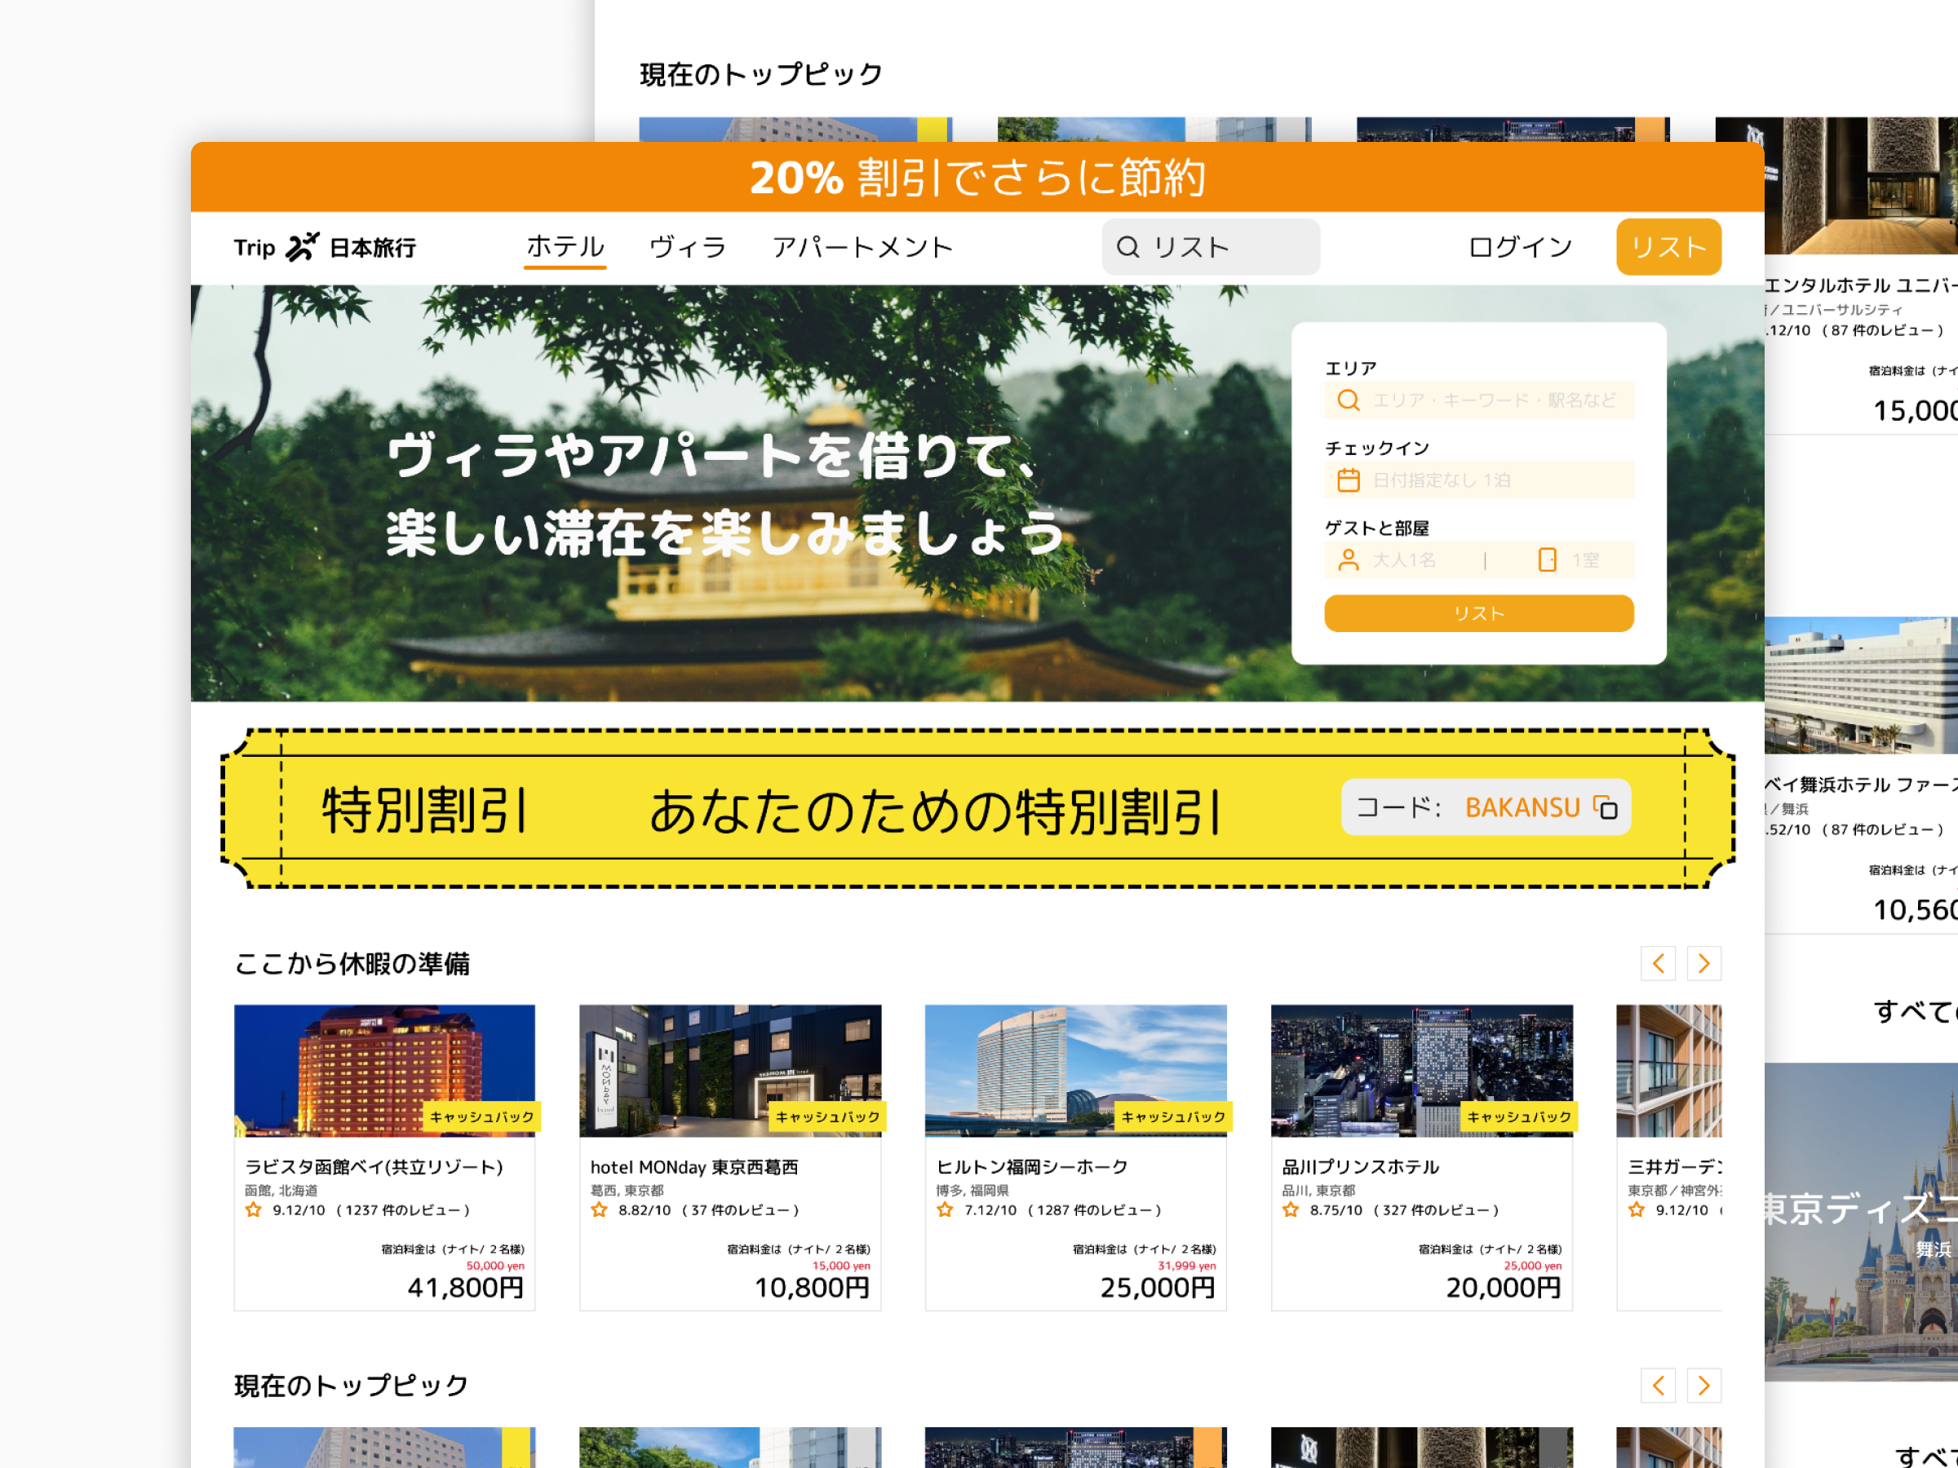
Task: Click the search magnifier inside the エリア field
Action: (x=1349, y=400)
